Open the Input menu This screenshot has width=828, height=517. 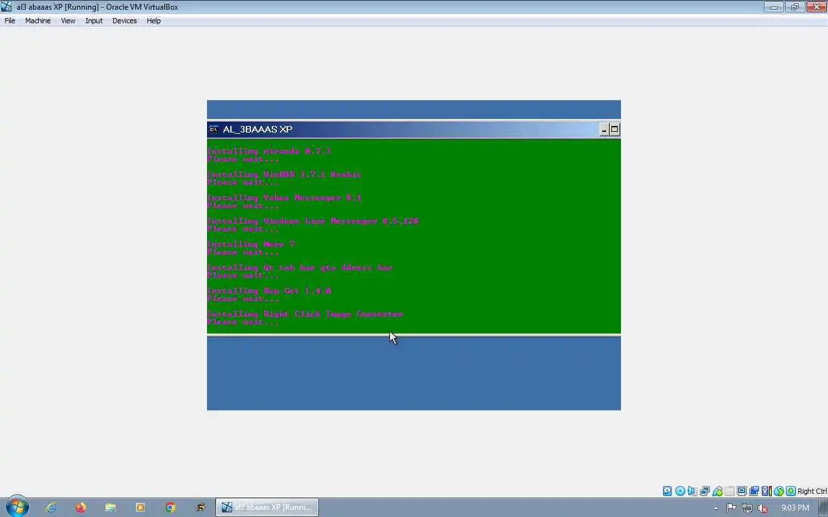[x=94, y=21]
